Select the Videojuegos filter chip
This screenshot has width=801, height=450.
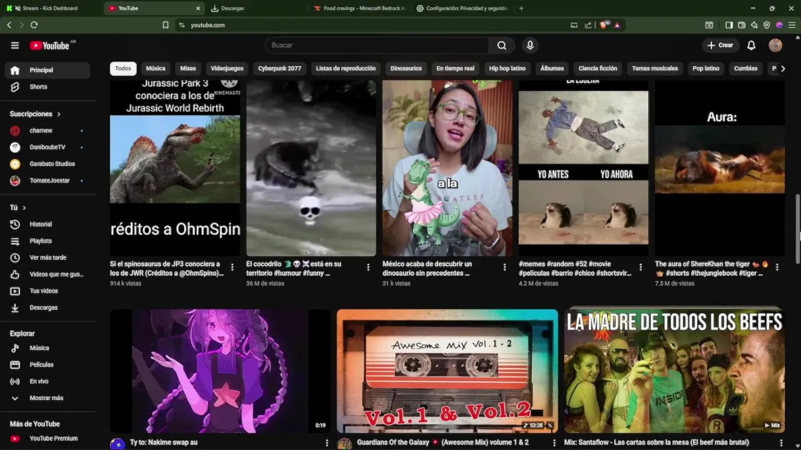click(227, 69)
